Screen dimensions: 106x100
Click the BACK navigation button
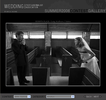tap(89, 97)
